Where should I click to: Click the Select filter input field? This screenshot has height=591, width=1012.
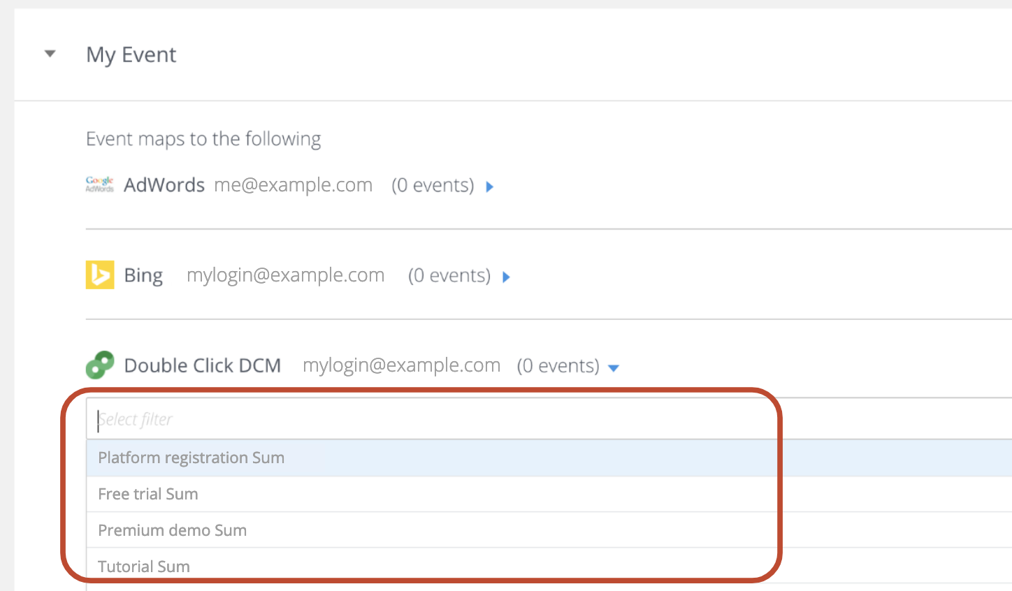pyautogui.click(x=549, y=419)
